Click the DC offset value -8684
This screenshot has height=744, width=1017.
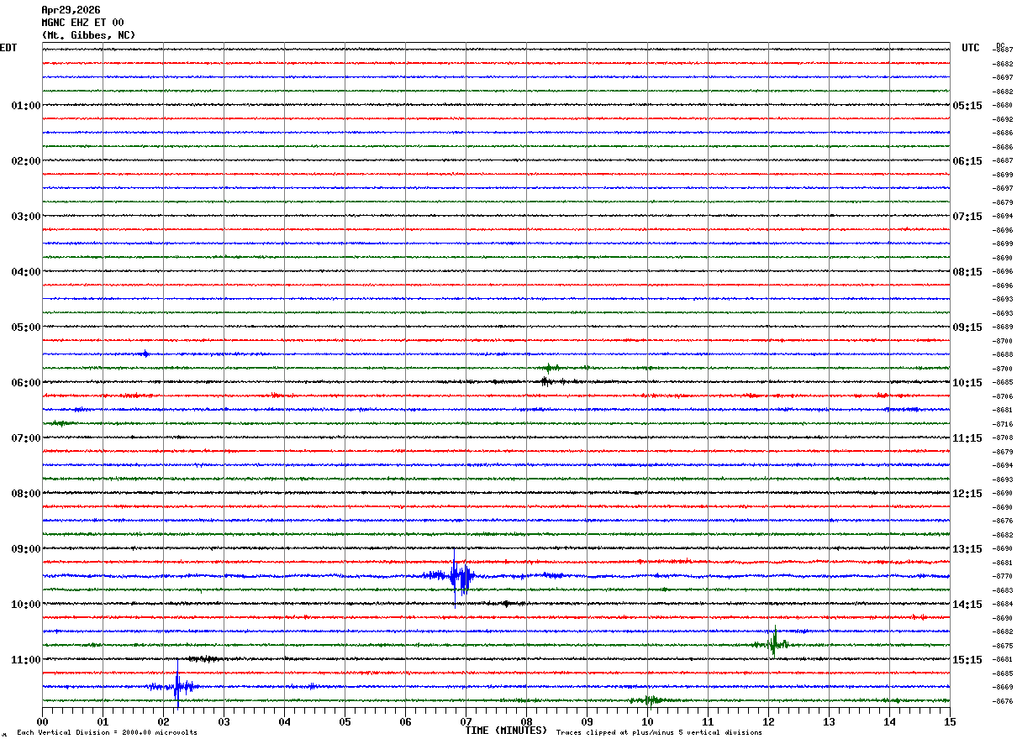pos(1004,605)
